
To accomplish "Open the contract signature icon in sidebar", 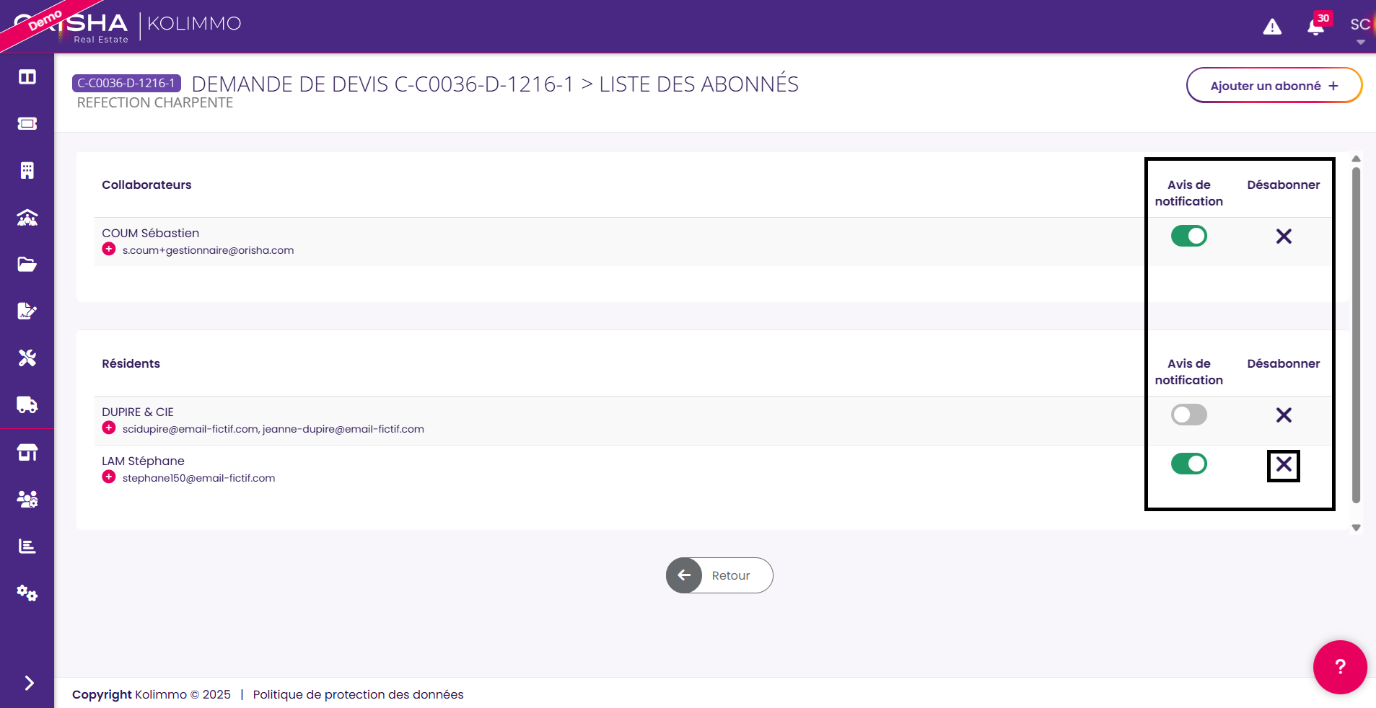I will tap(27, 311).
